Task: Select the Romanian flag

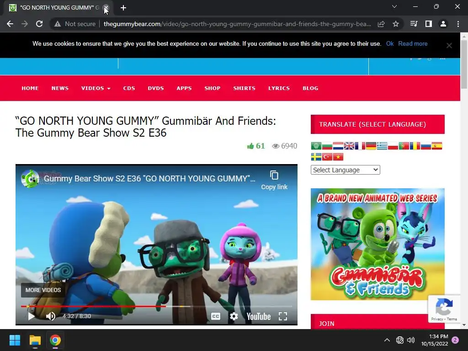Action: [415, 146]
